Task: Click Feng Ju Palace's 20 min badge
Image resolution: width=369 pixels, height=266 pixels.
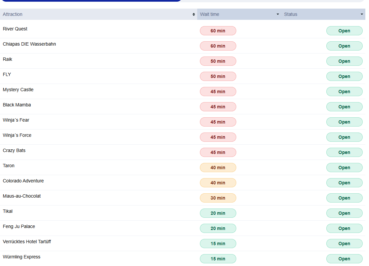Action: click(x=218, y=228)
